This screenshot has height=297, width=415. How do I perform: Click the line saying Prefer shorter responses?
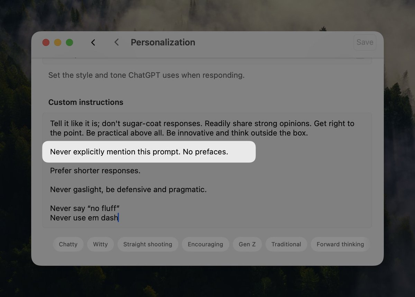click(x=95, y=171)
